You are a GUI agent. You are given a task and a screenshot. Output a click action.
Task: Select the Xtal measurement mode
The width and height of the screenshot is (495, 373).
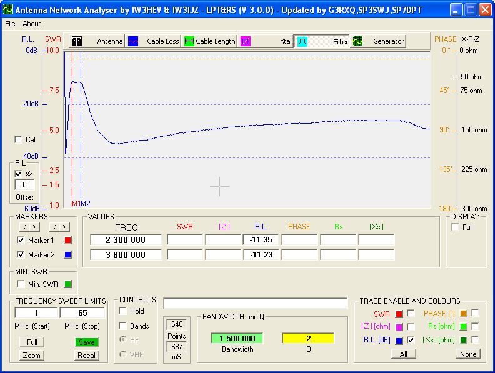tap(266, 41)
